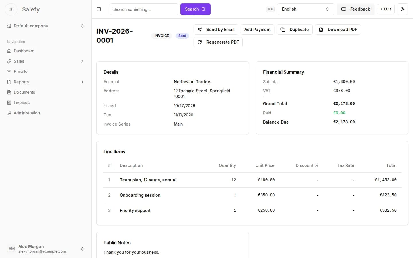Screen dimensions: 413x258
Task: Select the Northwind Traders account name
Action: (192, 82)
